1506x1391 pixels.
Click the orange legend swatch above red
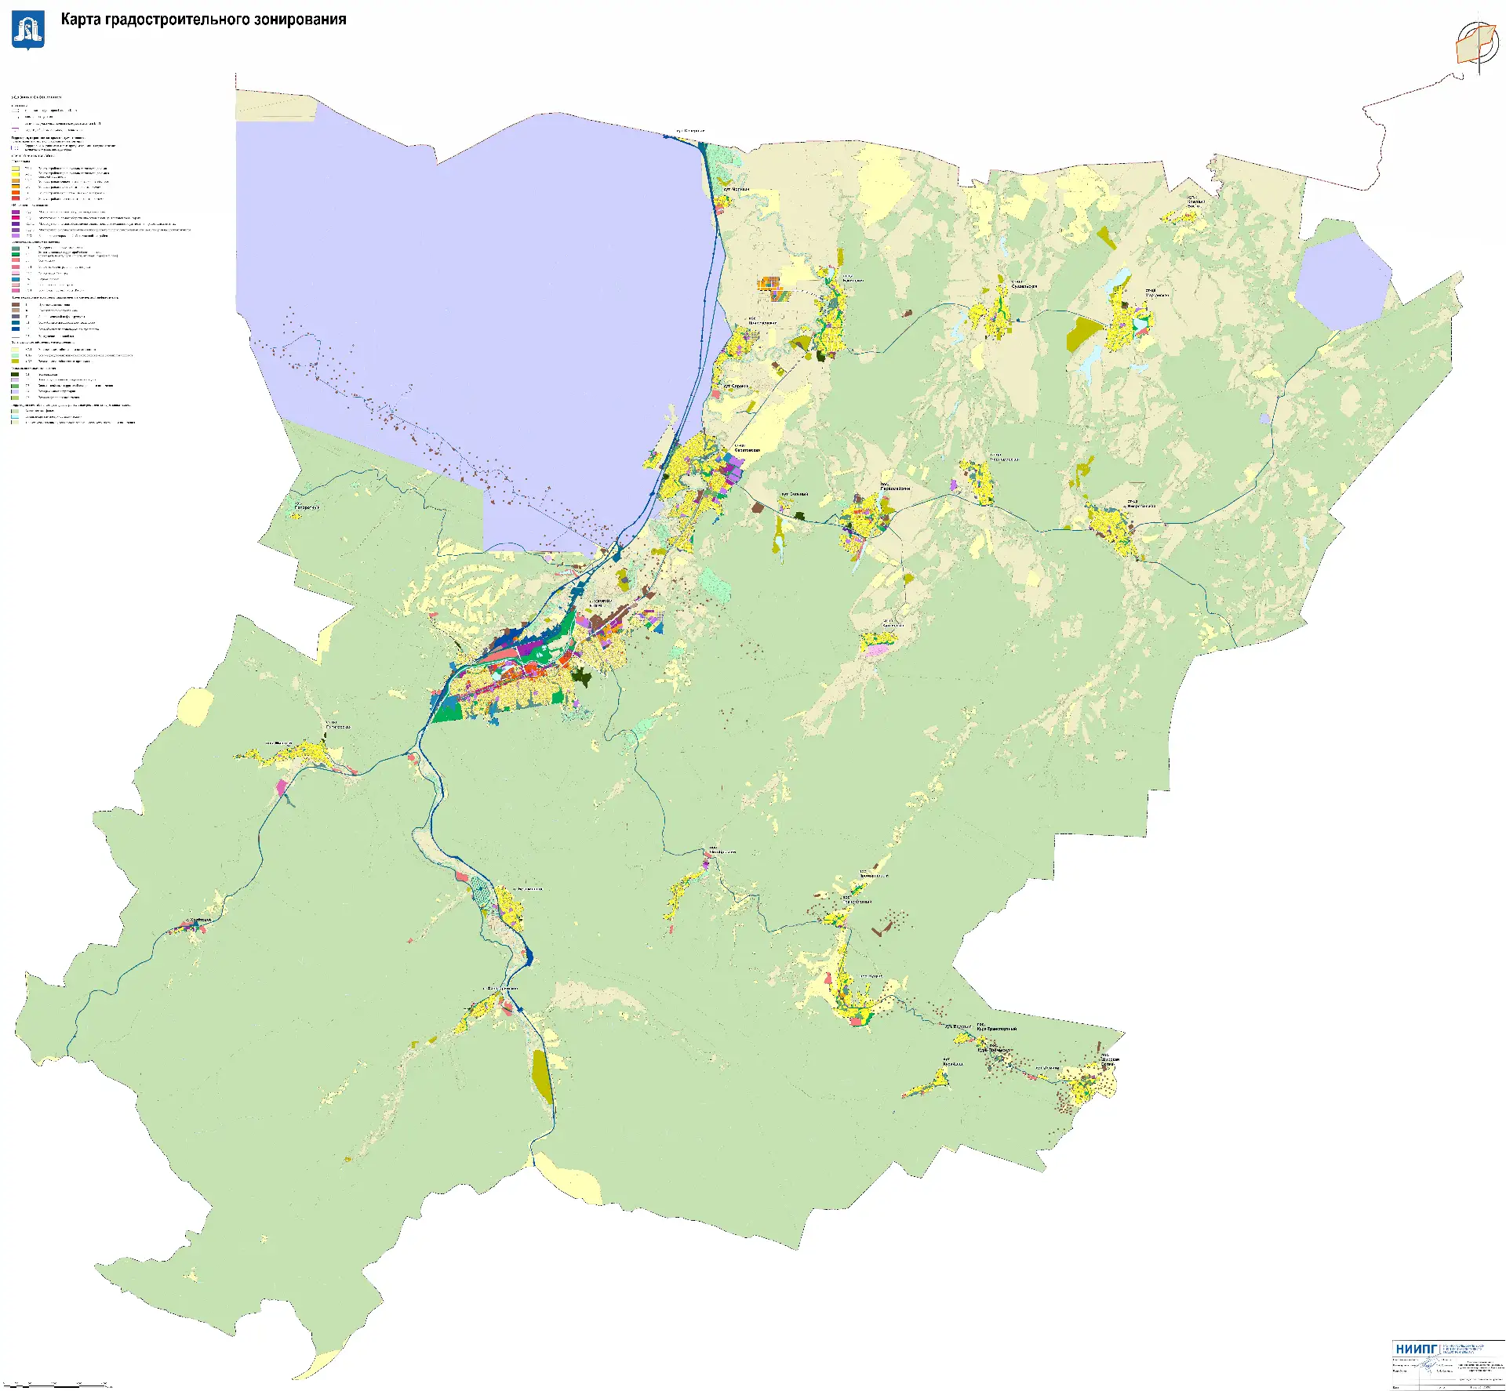click(16, 192)
